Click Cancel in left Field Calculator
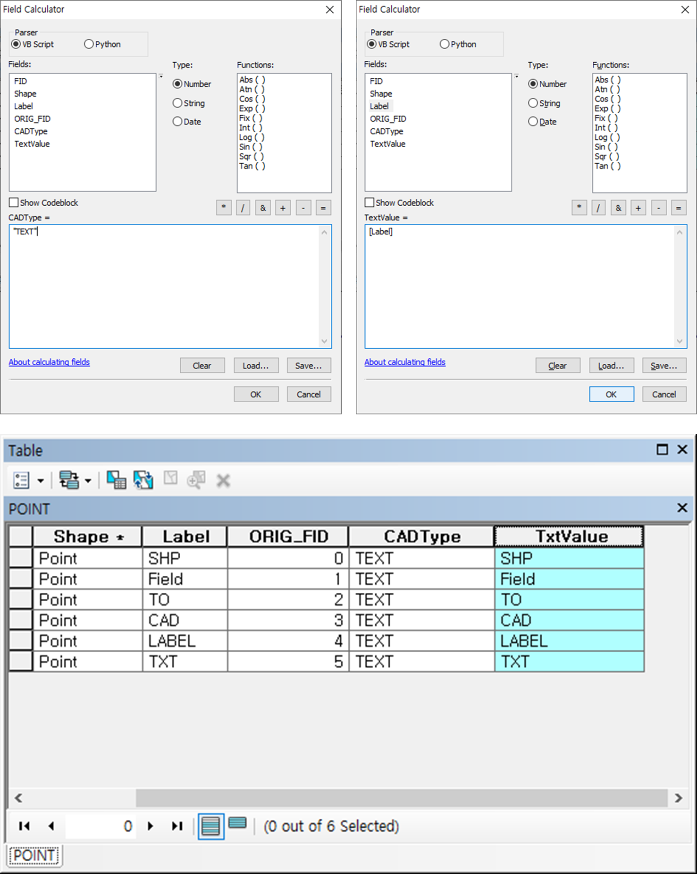Screen dimensions: 697x874 pos(309,394)
